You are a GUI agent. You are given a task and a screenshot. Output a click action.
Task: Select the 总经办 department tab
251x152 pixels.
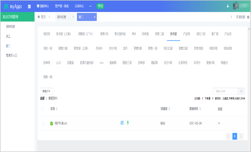coord(197,63)
